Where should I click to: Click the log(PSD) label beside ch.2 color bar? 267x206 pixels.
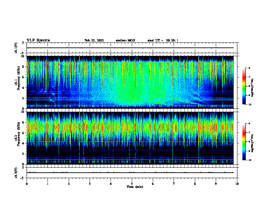point(252,143)
